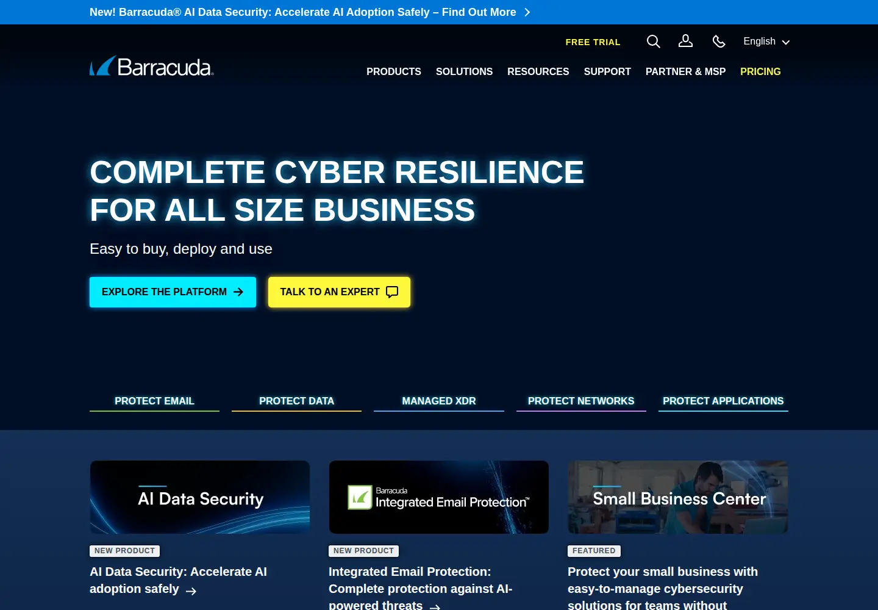
Task: Click New Product badge under Integrated Email Protection
Action: click(x=363, y=551)
